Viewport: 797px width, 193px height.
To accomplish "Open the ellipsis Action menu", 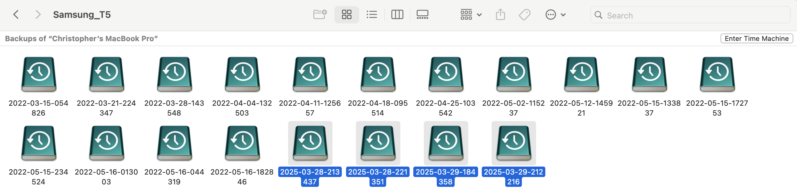I will click(555, 14).
